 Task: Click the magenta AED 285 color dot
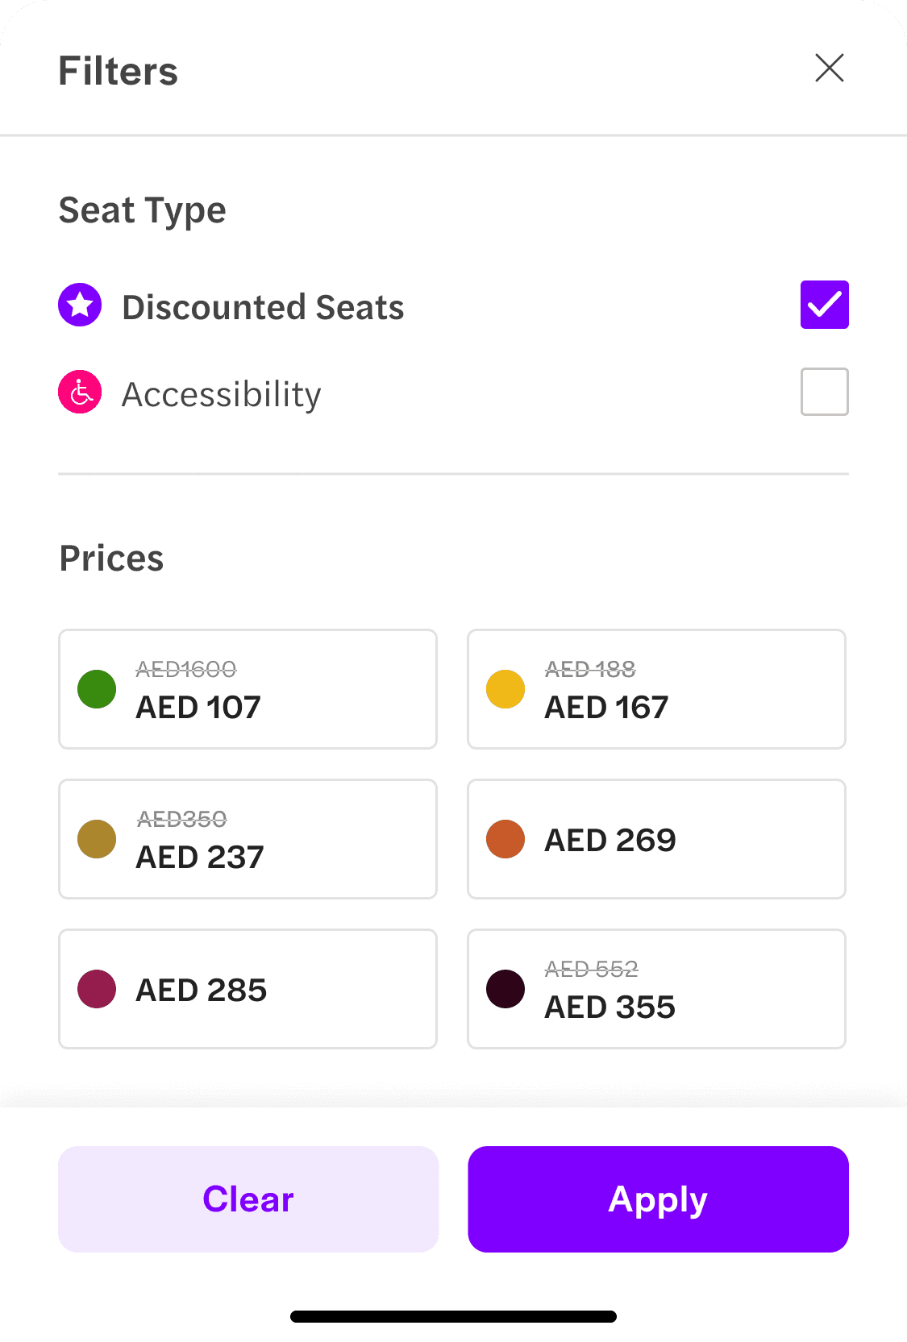97,989
